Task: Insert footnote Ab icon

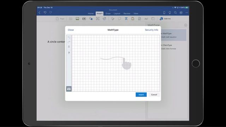Action: [x=146, y=19]
